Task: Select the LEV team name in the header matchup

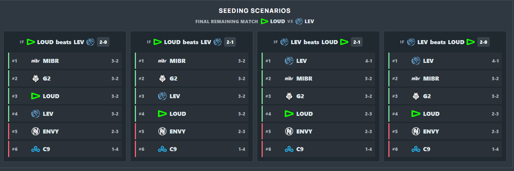Action: (309, 21)
